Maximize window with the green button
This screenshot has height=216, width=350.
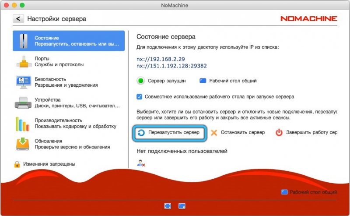click(x=22, y=5)
